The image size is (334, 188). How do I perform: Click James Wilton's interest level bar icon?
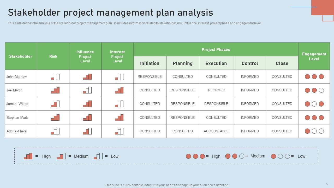[x=119, y=104]
